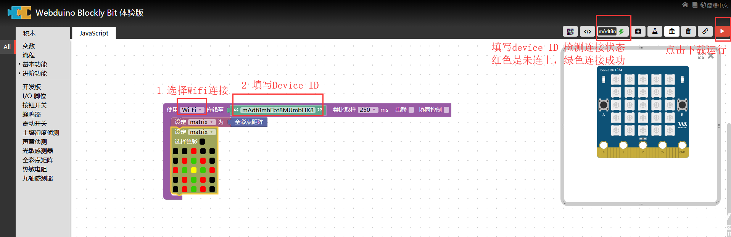The width and height of the screenshot is (731, 237).
Task: Run the program with the red play button
Action: point(722,31)
